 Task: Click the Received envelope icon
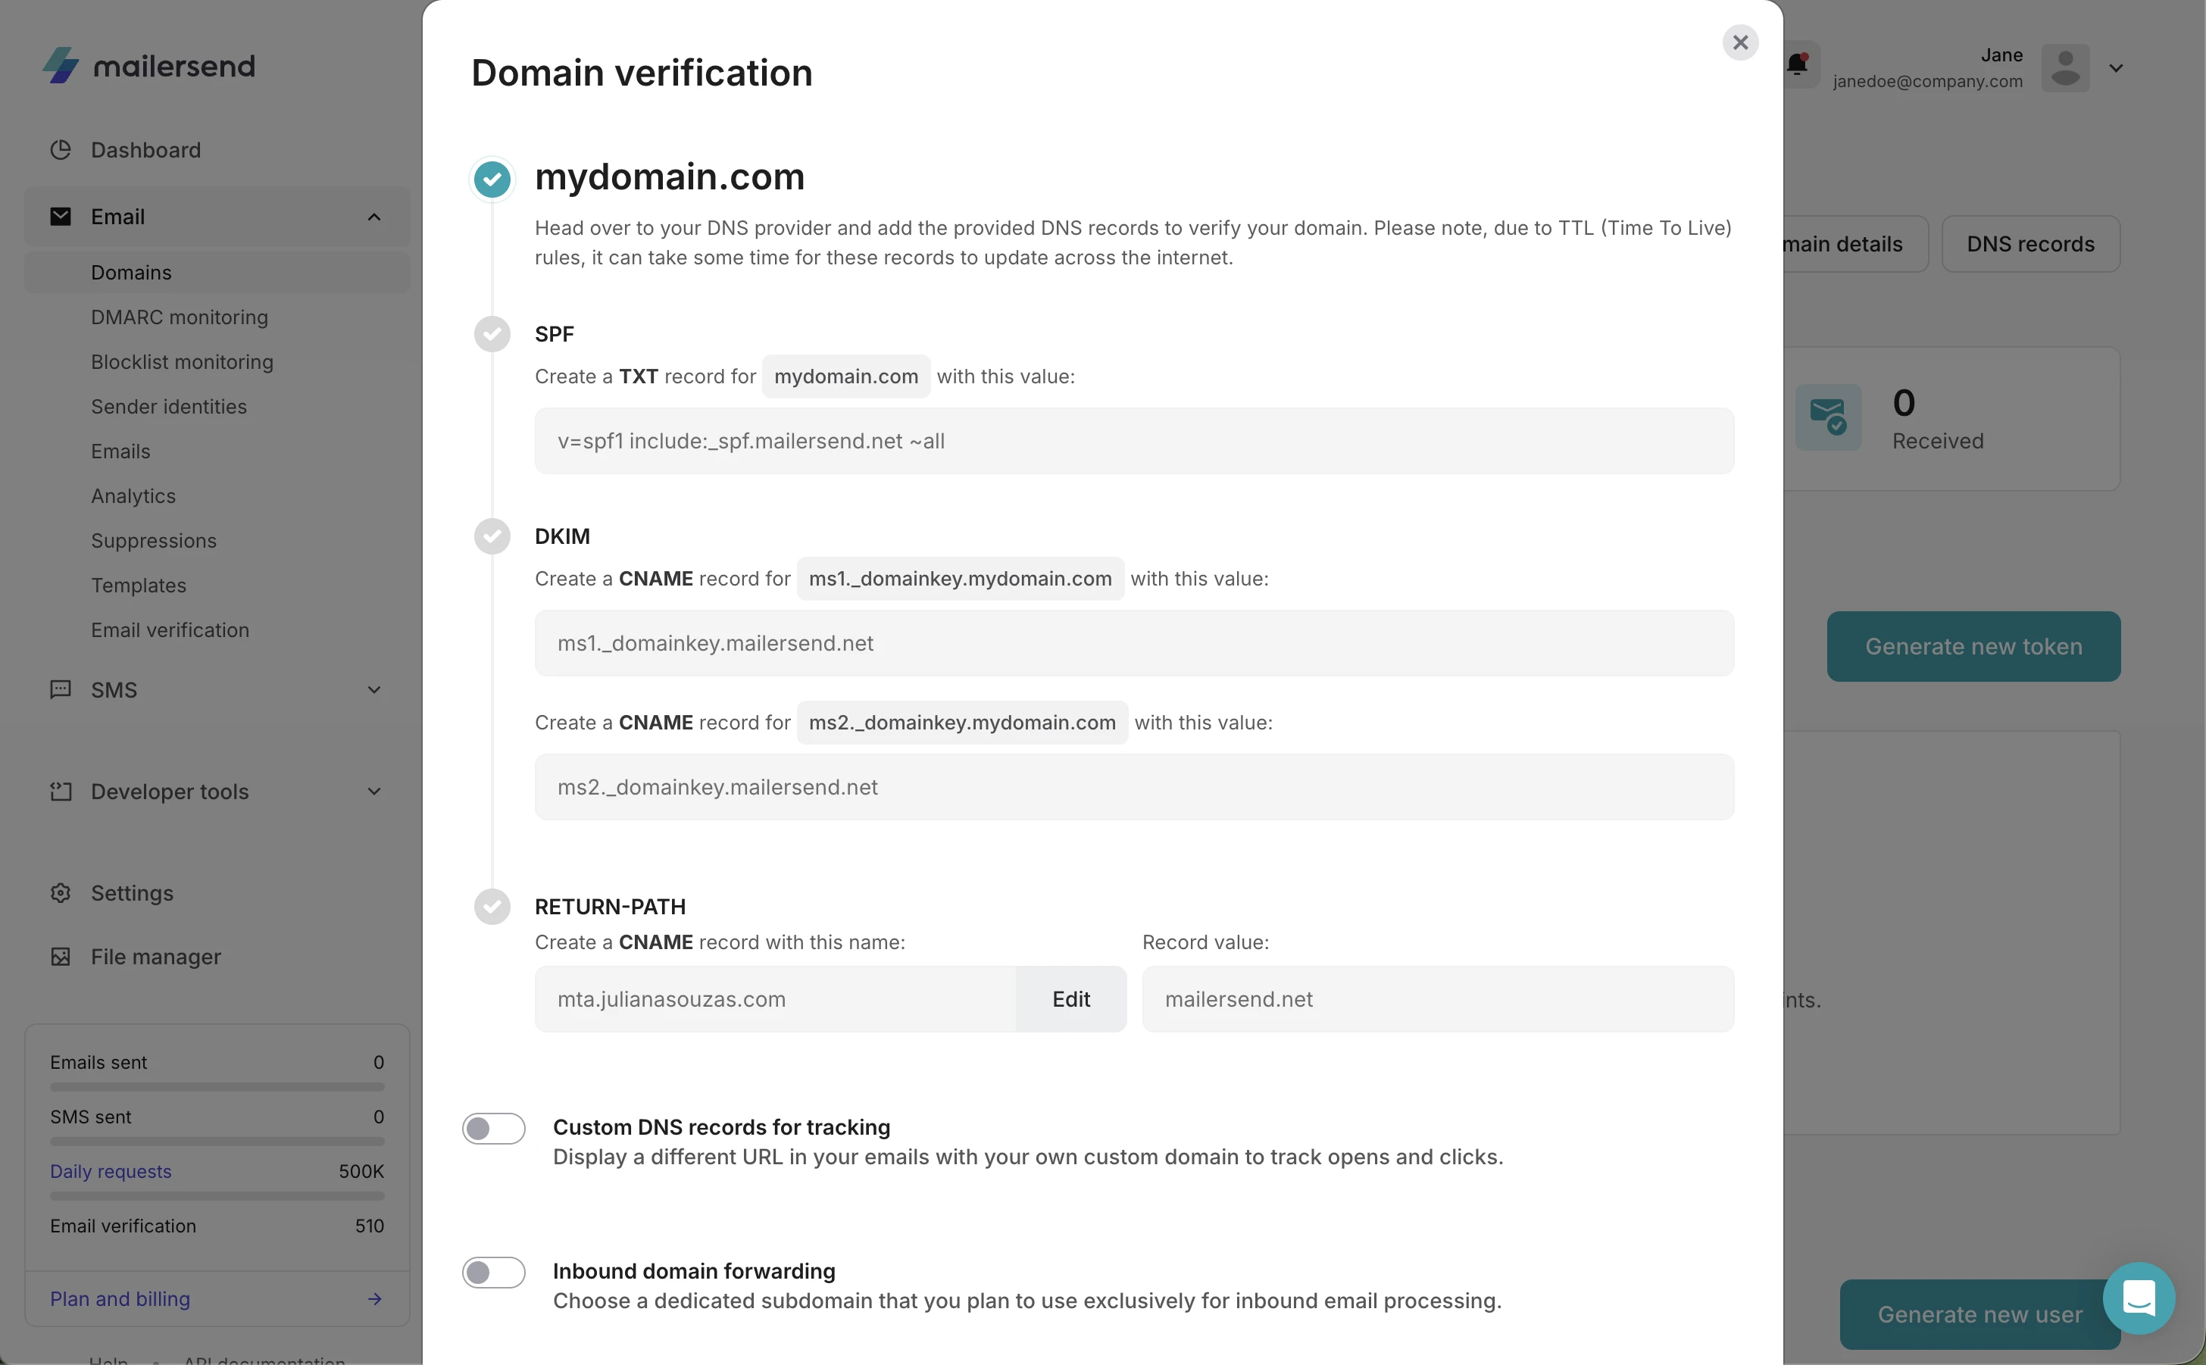point(1828,417)
